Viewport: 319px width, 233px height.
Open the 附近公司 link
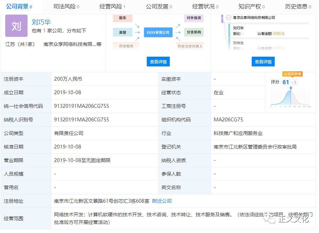162,201
